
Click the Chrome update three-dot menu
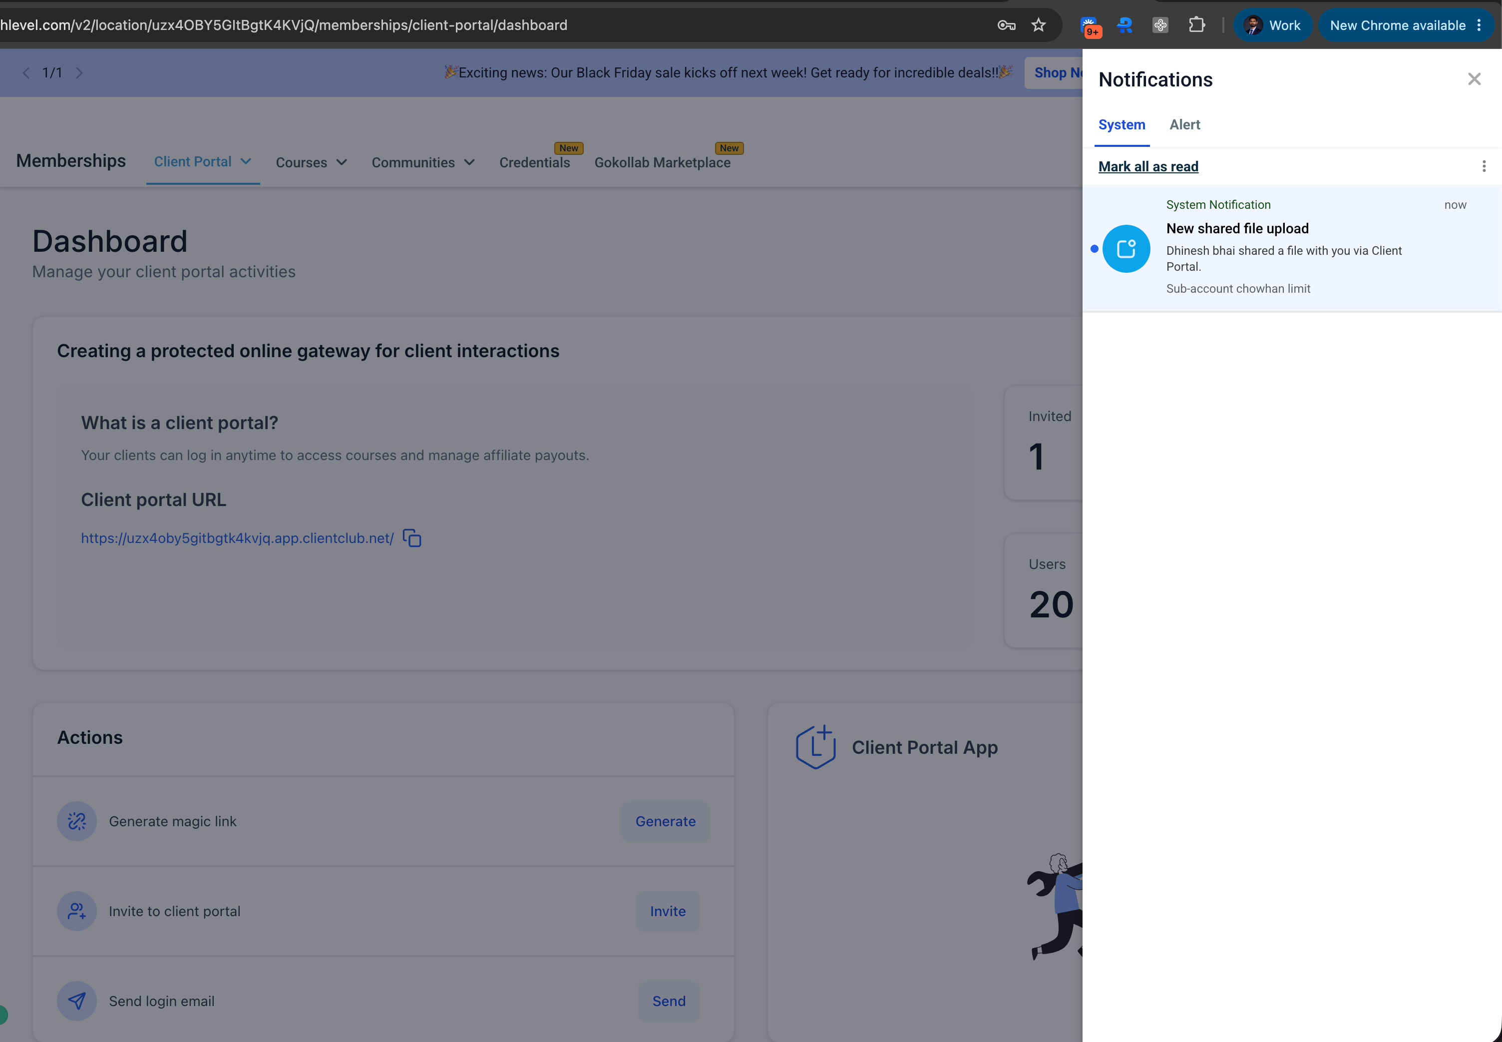tap(1479, 25)
